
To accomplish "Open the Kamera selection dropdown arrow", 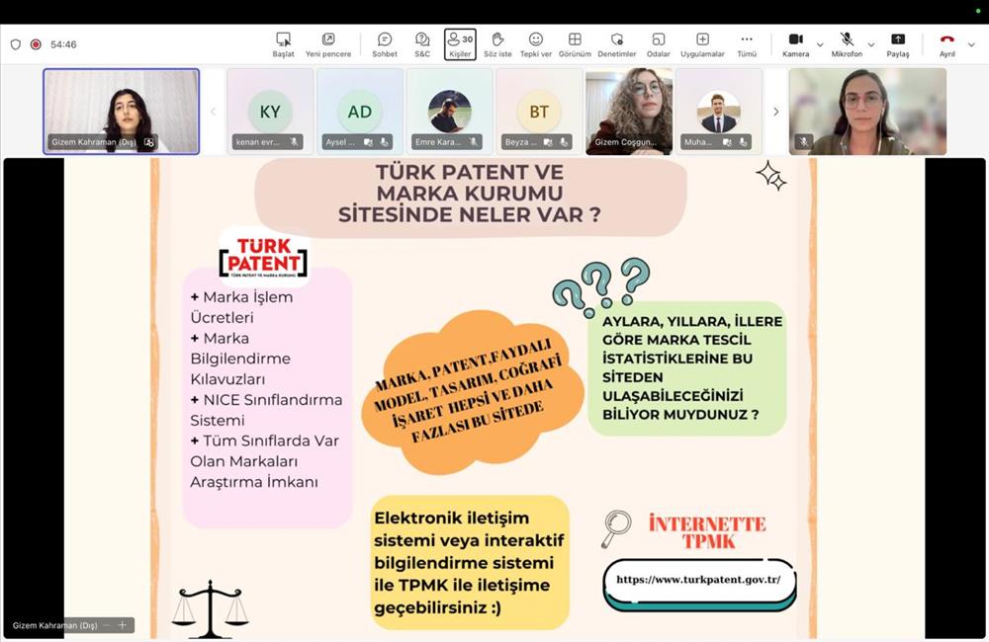I will point(820,44).
